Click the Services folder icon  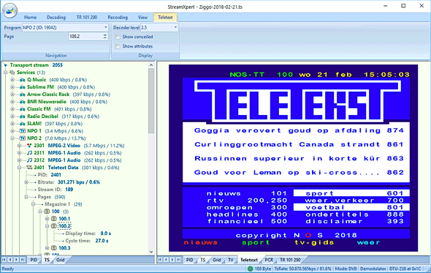tap(12, 72)
